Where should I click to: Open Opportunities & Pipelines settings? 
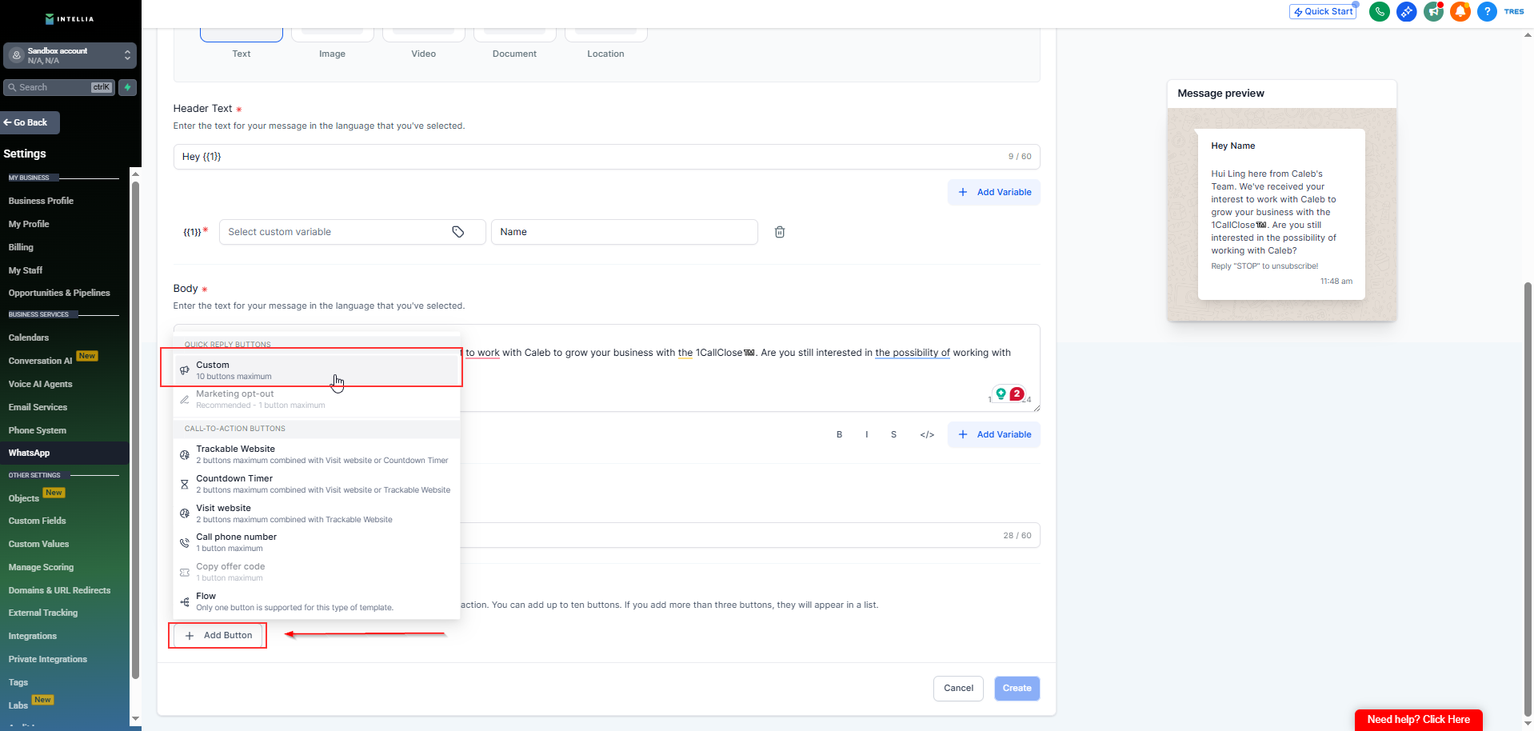pyautogui.click(x=59, y=293)
